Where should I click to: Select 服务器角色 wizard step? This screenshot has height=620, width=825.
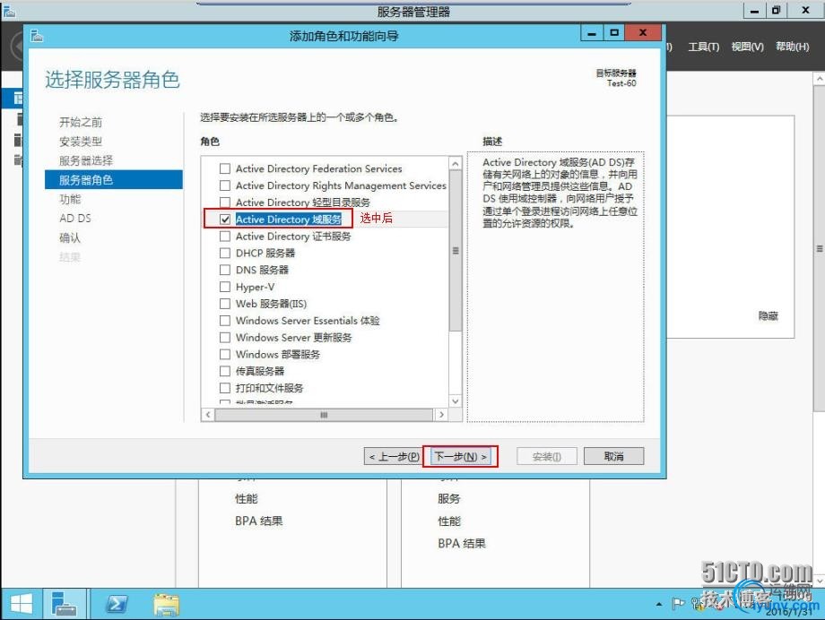click(114, 180)
